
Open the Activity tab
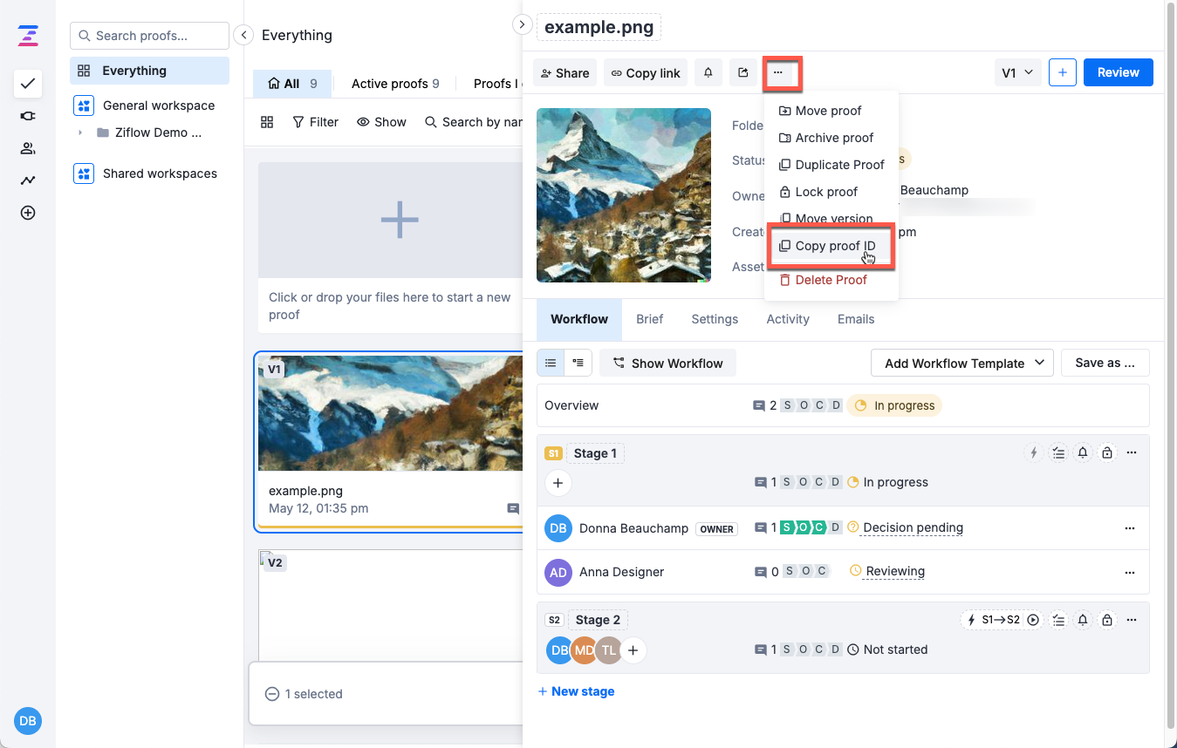pos(788,319)
